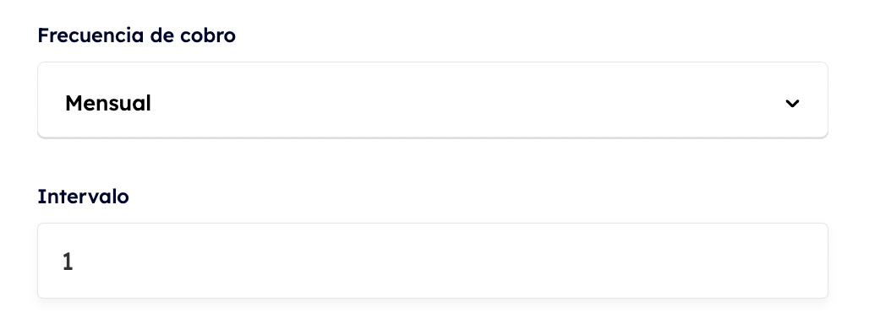The width and height of the screenshot is (869, 329).
Task: Click the number 1 in Intervalo box
Action: pos(68,262)
